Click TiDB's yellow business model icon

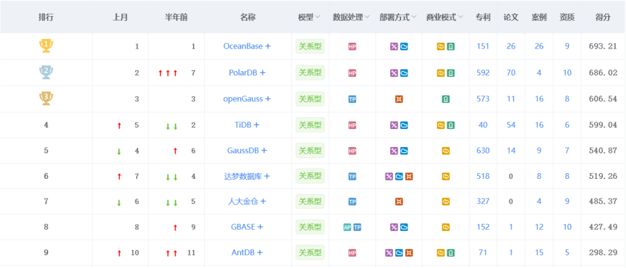click(441, 125)
